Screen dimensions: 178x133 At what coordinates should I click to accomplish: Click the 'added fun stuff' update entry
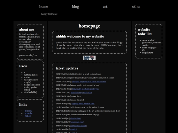pyautogui.click(x=70, y=100)
